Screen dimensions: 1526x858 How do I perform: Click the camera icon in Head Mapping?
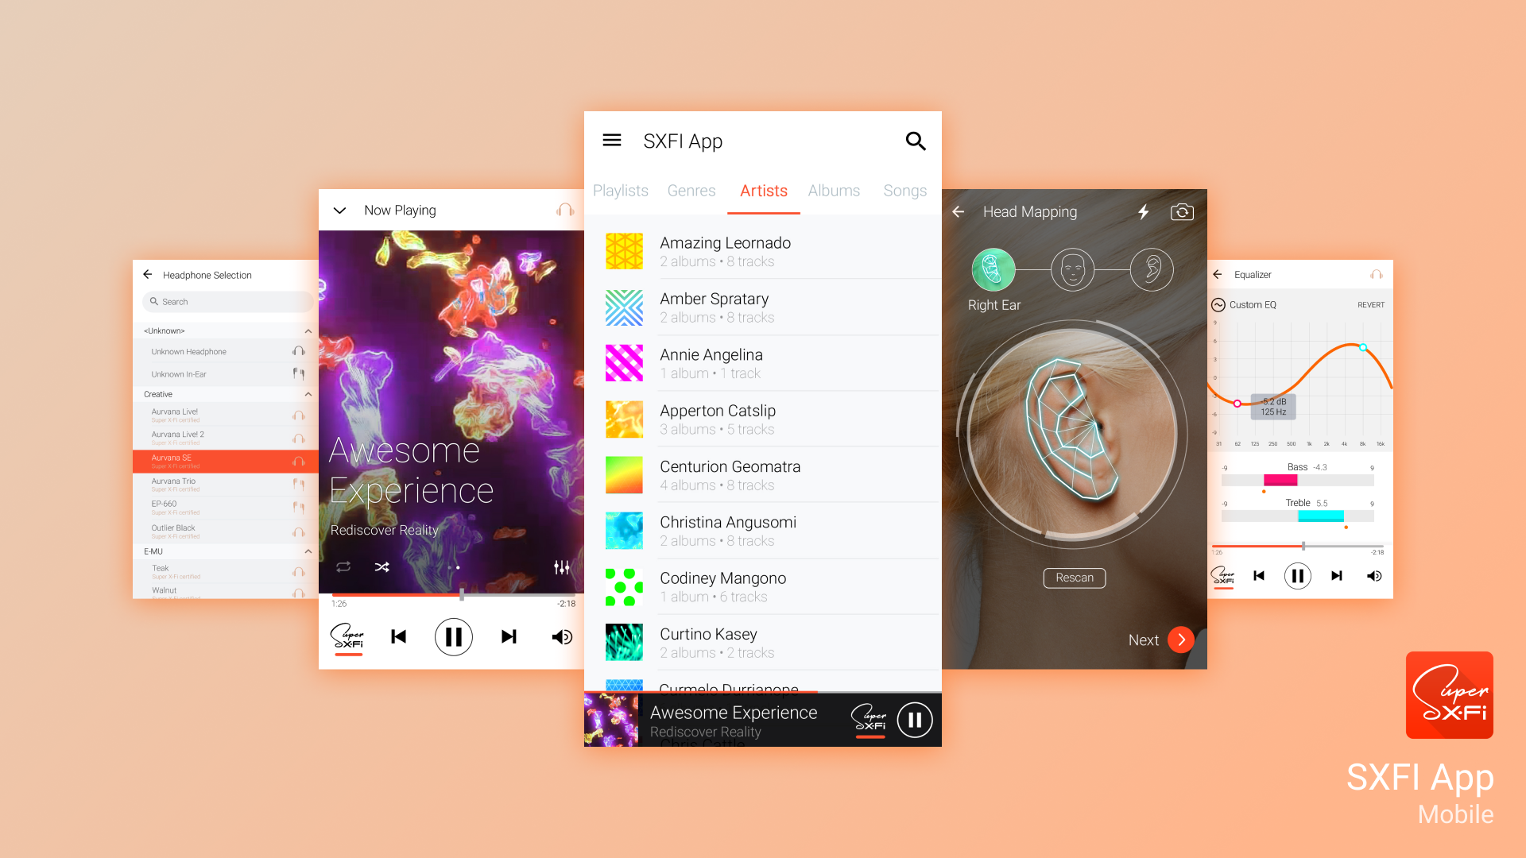click(x=1181, y=211)
